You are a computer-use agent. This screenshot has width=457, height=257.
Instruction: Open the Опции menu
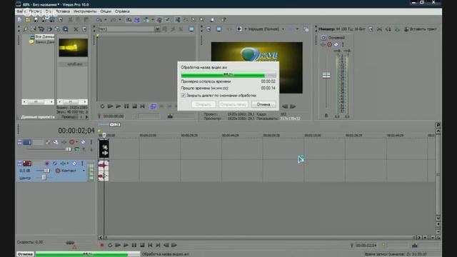106,11
